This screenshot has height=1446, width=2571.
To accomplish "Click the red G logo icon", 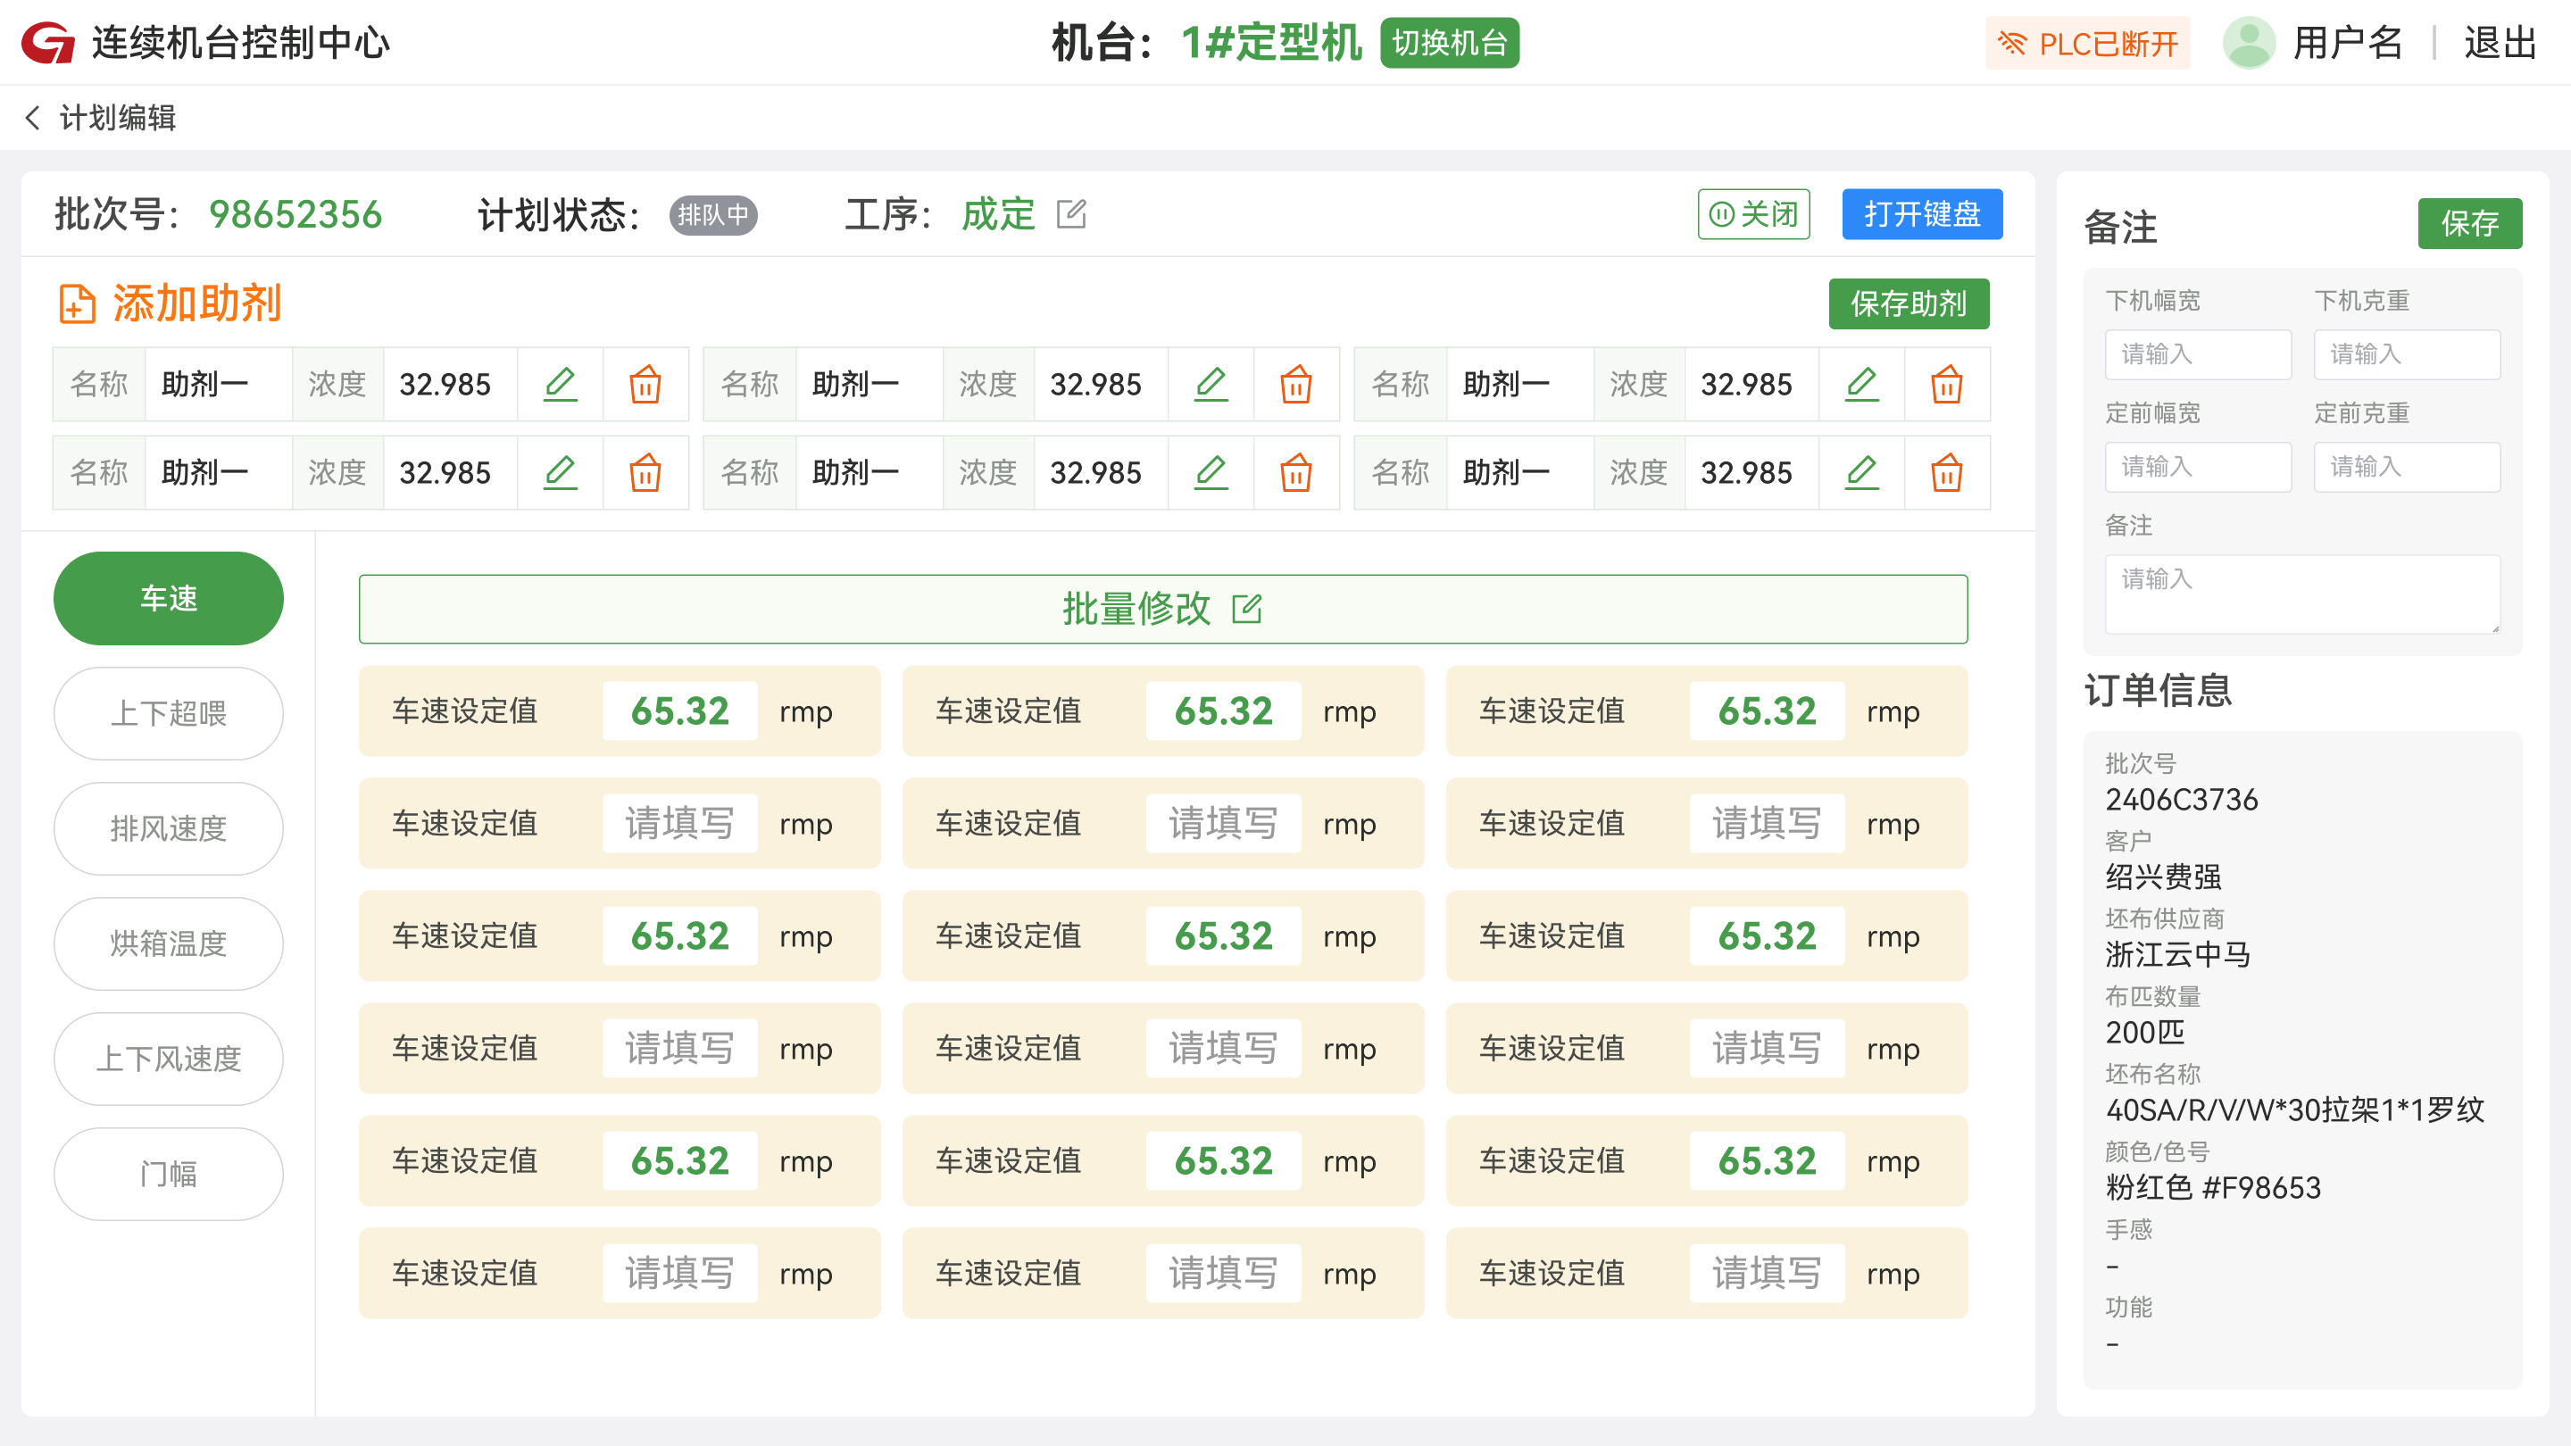I will 48,43.
